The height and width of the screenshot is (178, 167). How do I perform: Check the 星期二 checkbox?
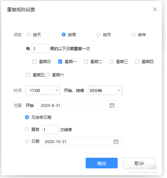(x=86, y=62)
